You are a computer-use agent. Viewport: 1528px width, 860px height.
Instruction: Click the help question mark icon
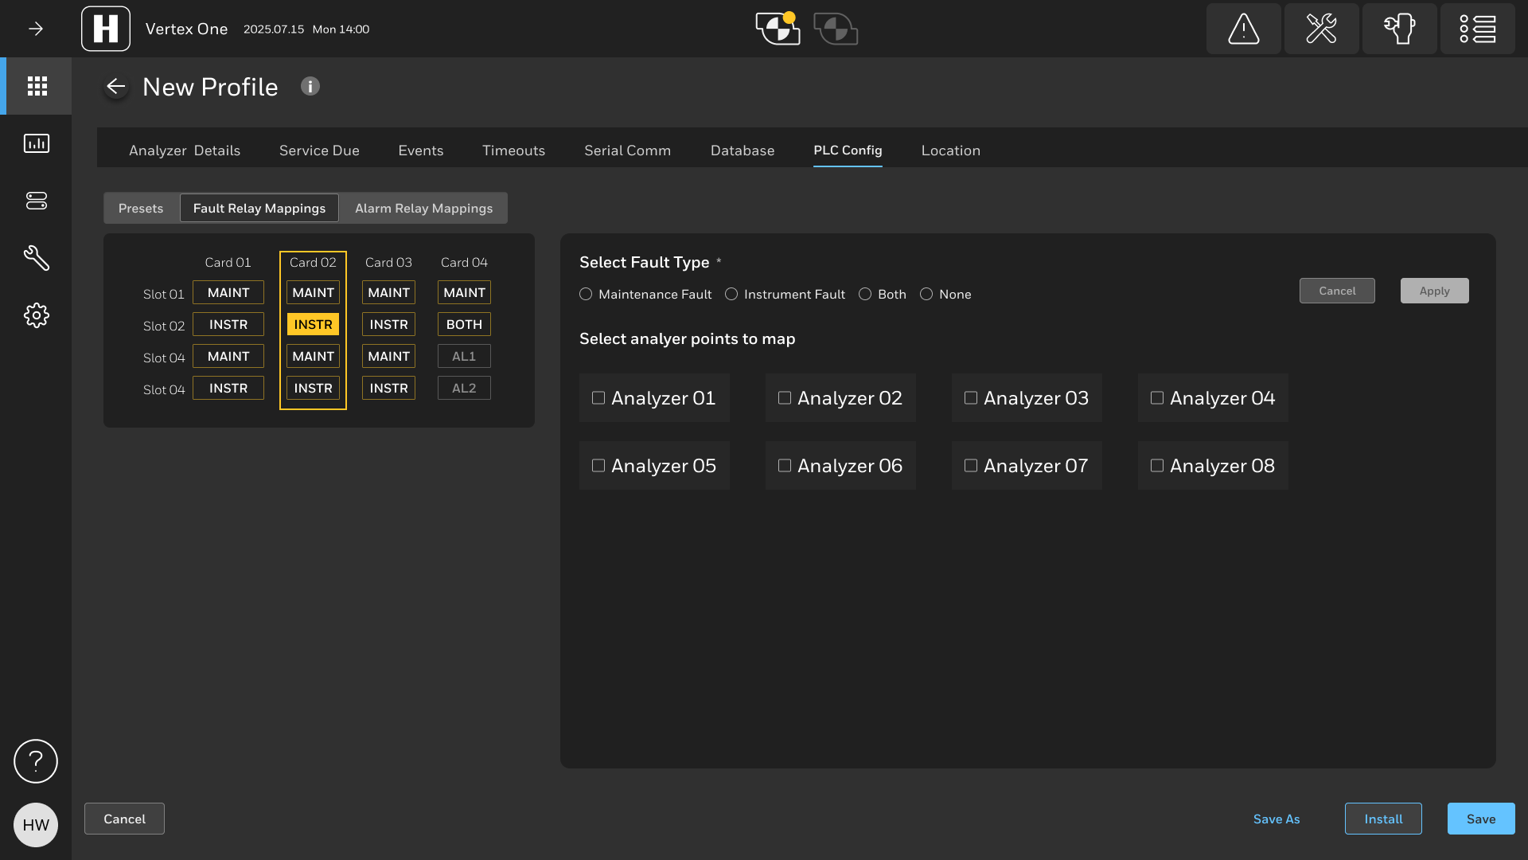(36, 761)
